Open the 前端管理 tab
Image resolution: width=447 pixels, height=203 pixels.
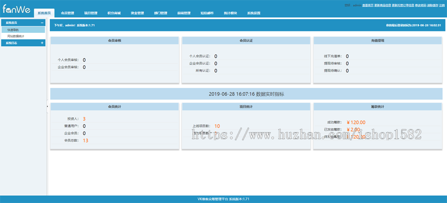tap(183, 13)
